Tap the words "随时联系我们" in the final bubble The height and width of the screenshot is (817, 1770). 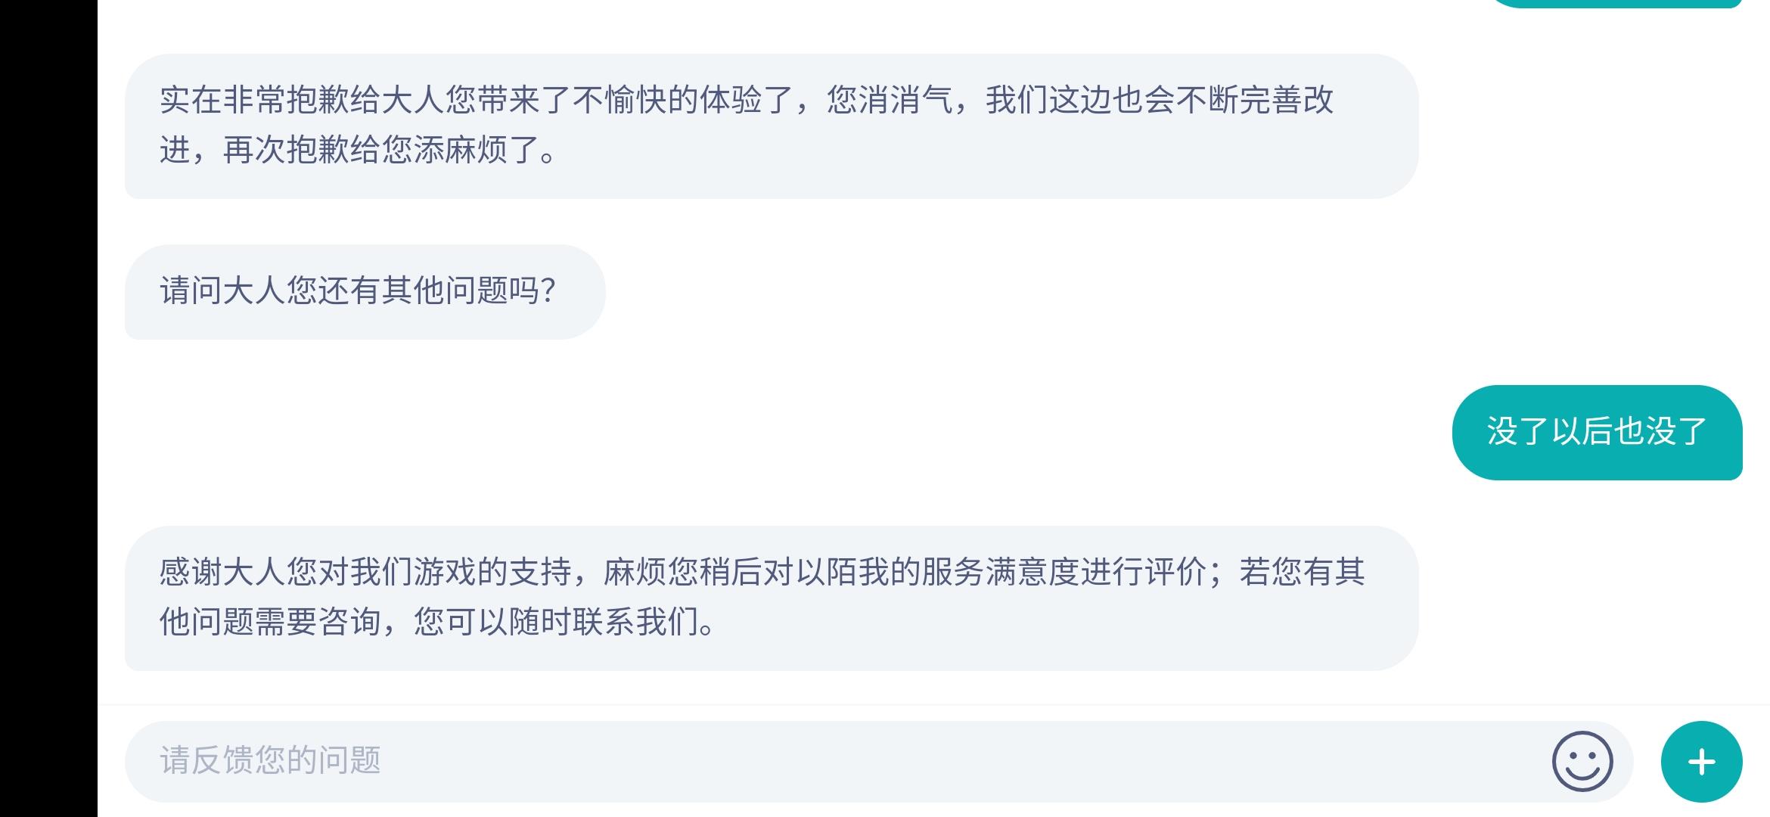click(x=603, y=622)
